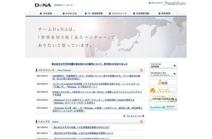Click the DeNA logo
Screen dimensions: 212x139
(x=43, y=5)
